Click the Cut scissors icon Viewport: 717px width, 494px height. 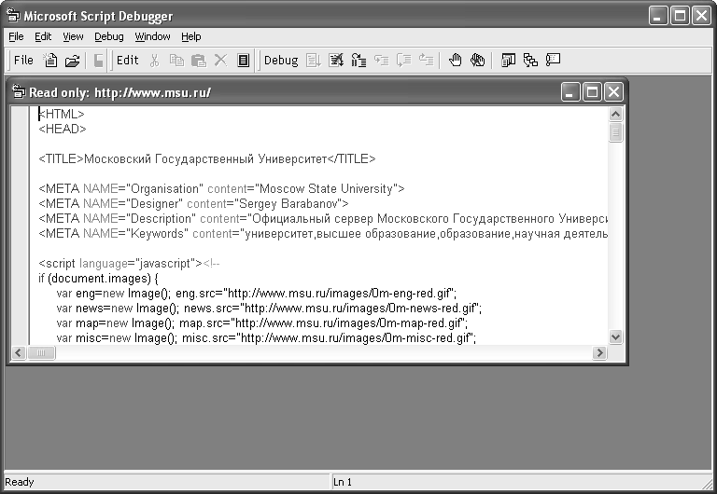pos(155,61)
